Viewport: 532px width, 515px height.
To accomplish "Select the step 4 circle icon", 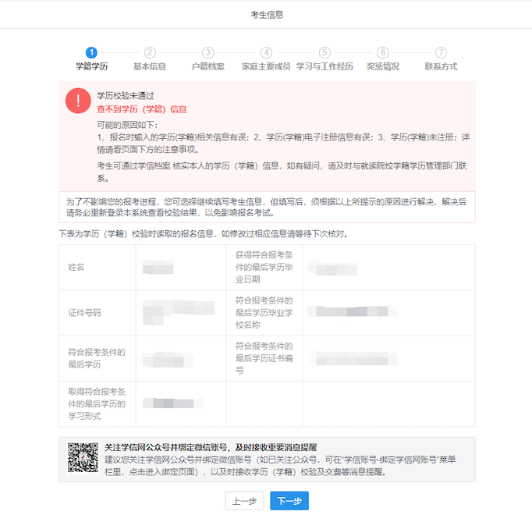I will [266, 52].
